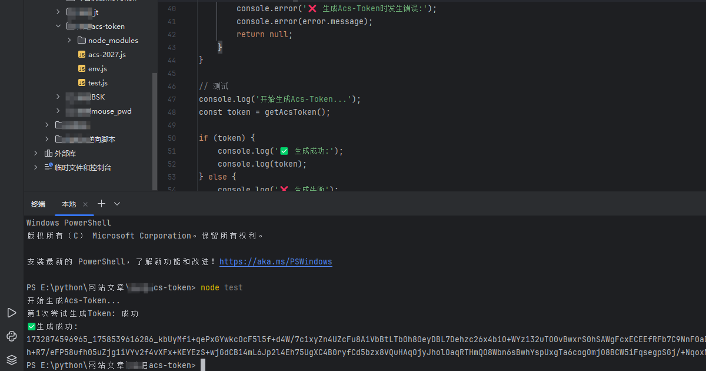Click the JS icon of env.js

(82, 68)
